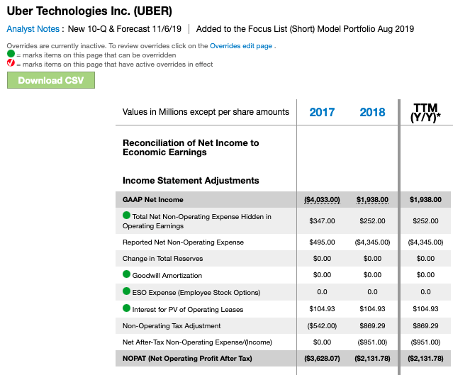Select the 2017 column header

click(322, 112)
